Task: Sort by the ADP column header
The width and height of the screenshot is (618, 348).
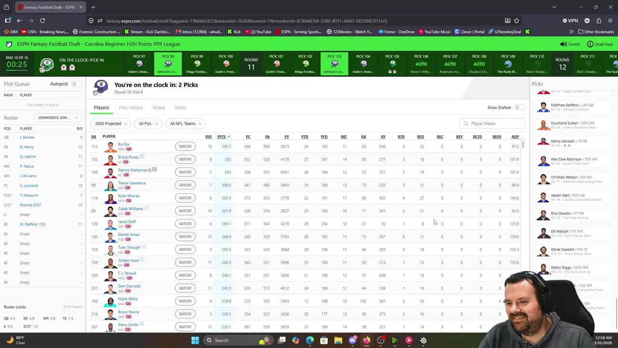Action: (515, 137)
